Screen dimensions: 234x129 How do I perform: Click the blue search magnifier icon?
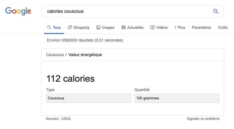pyautogui.click(x=216, y=11)
